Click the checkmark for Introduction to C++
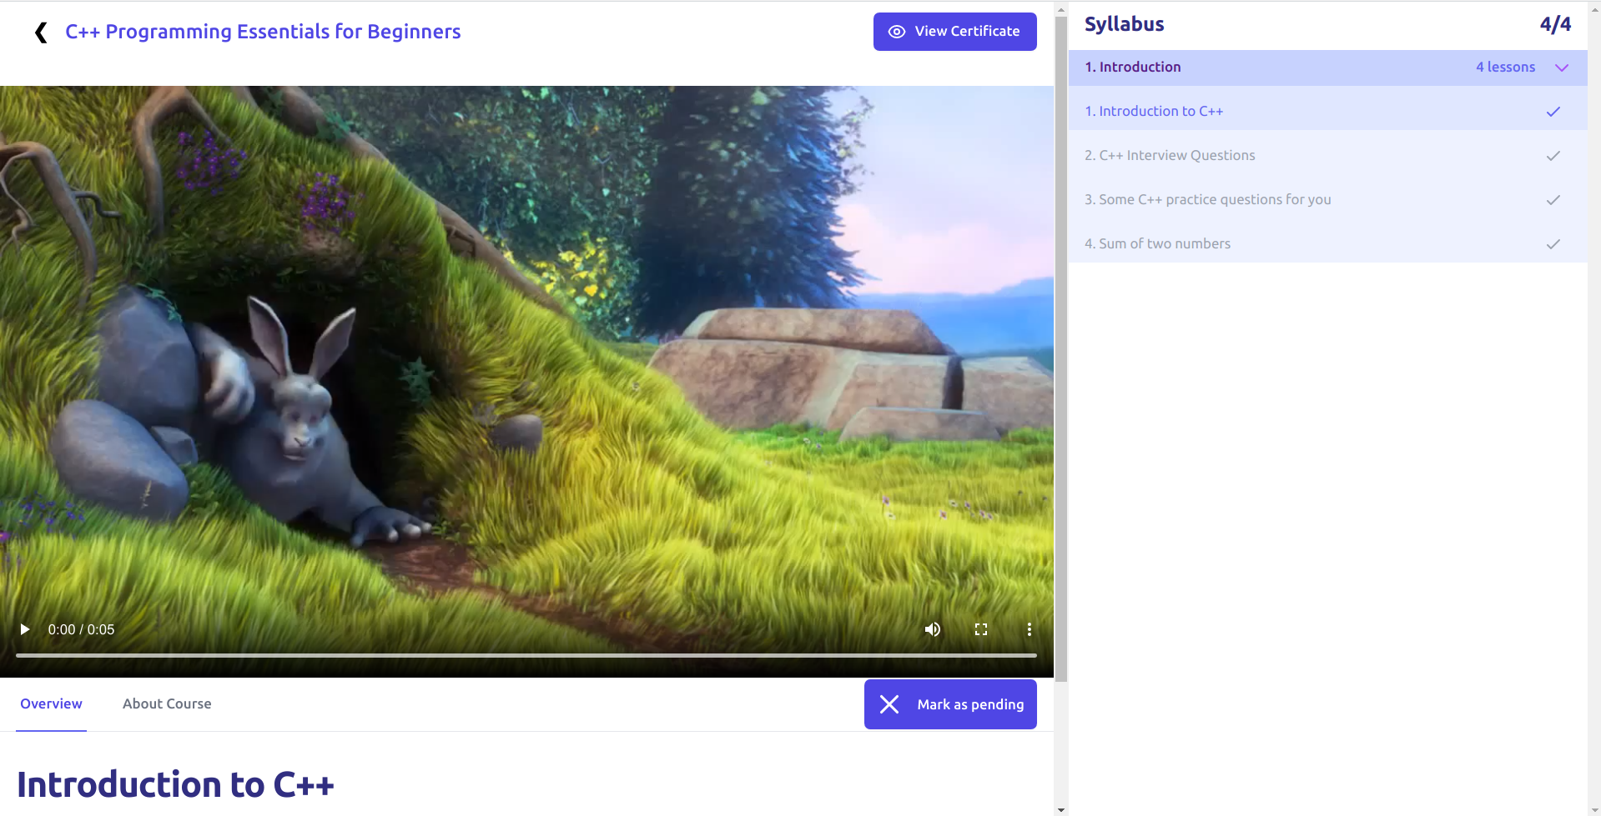This screenshot has width=1601, height=816. coord(1553,112)
